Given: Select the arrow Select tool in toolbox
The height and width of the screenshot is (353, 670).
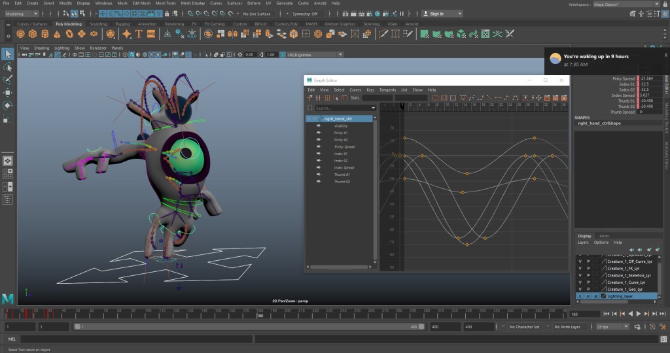Looking at the screenshot, I should (x=8, y=54).
